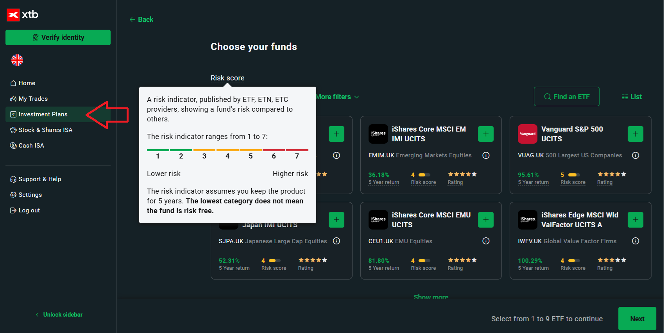Go Back to the previous step

[x=141, y=20]
